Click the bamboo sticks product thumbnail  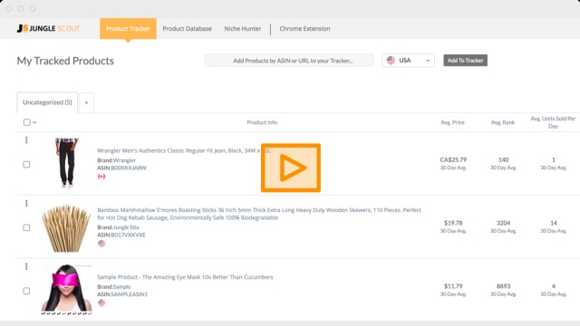pyautogui.click(x=66, y=227)
